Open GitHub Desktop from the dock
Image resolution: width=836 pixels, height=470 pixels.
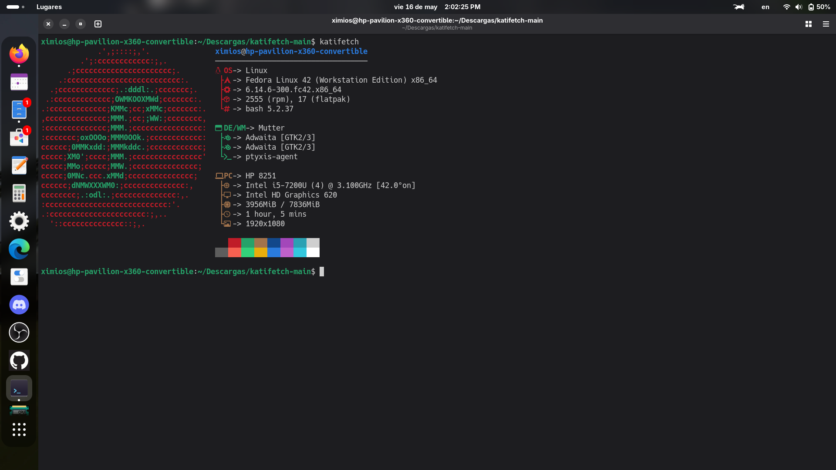(x=19, y=360)
